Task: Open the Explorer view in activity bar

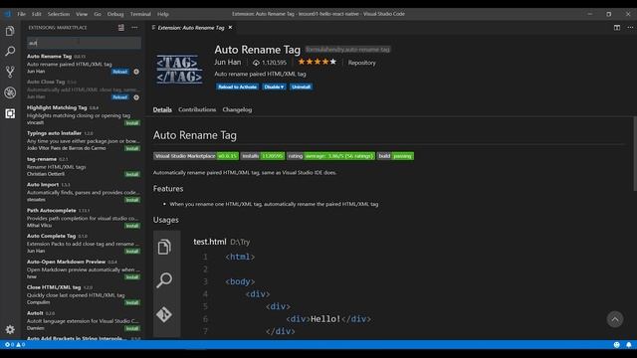Action: coord(10,31)
